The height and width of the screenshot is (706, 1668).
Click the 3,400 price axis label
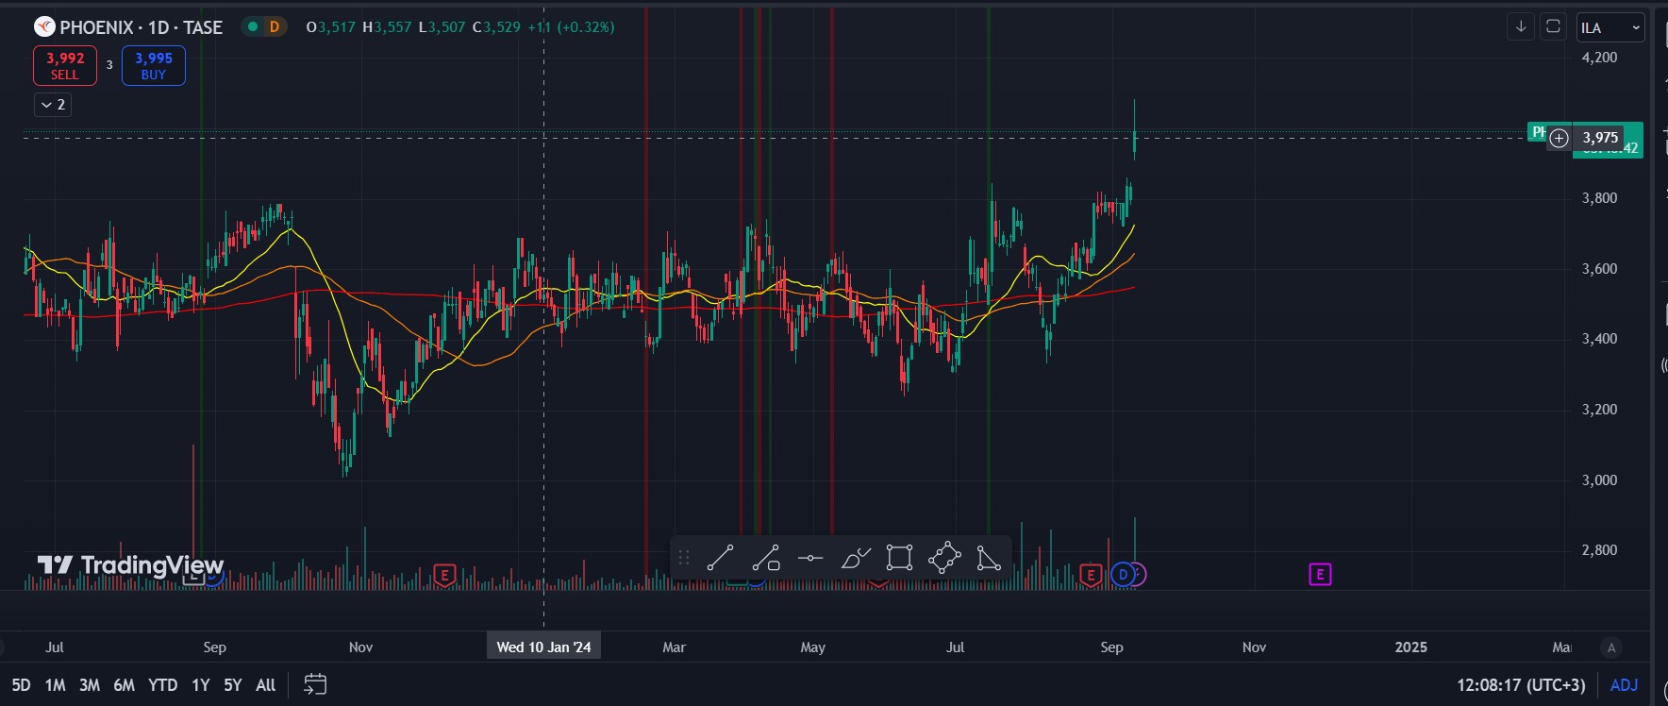click(x=1599, y=339)
